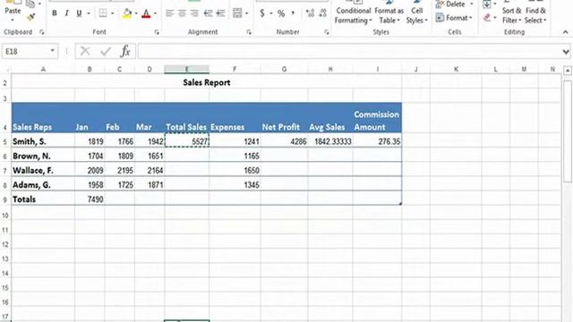Click the Enter checkmark in formula bar
The image size is (573, 322).
pyautogui.click(x=106, y=51)
